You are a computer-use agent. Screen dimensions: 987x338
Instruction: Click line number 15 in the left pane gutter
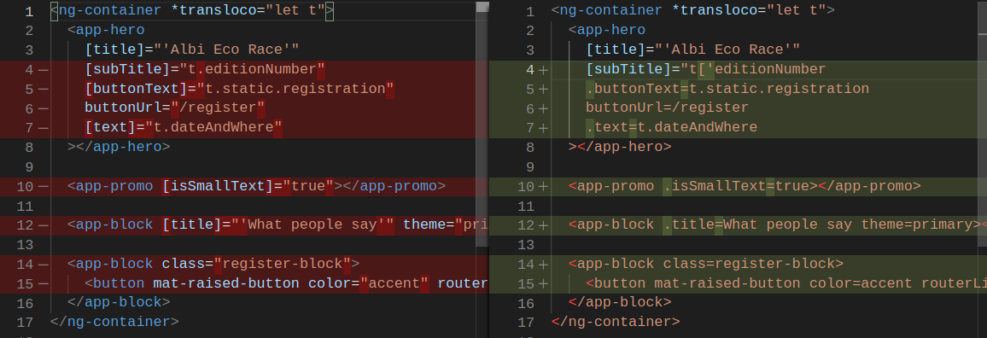coord(25,284)
